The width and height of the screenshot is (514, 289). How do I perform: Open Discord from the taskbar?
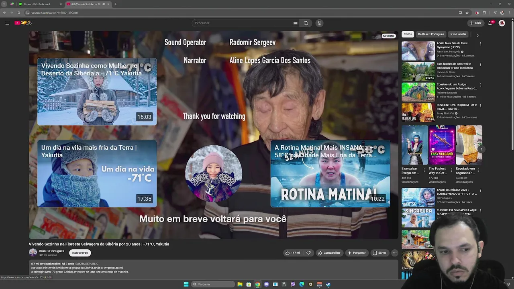point(266,284)
